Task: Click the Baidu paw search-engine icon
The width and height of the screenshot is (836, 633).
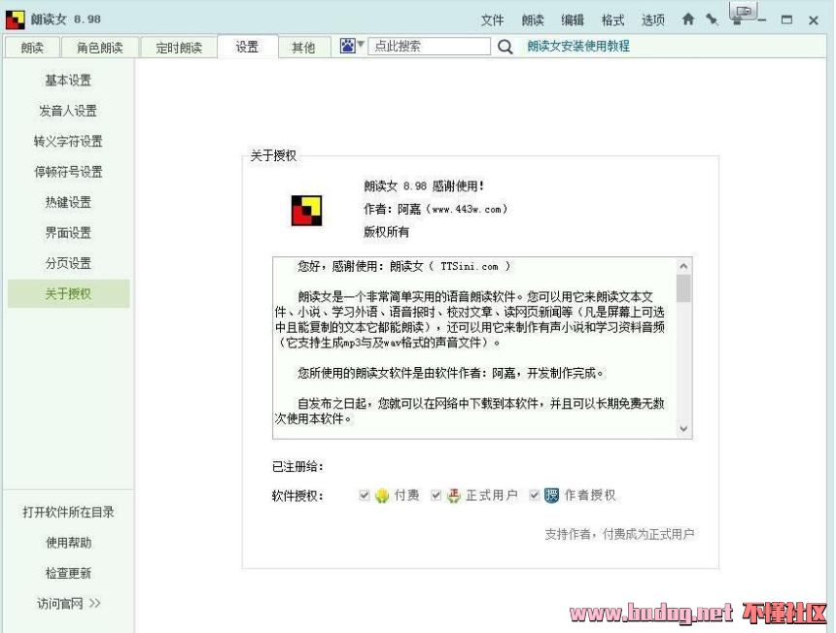Action: pyautogui.click(x=348, y=46)
